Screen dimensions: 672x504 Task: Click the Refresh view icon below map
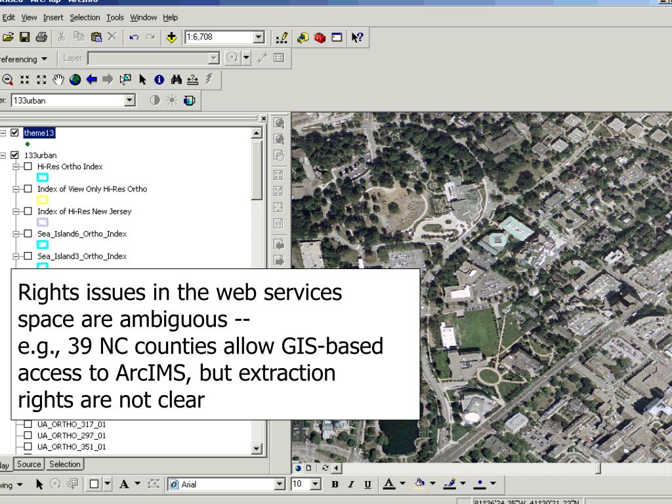(325, 468)
